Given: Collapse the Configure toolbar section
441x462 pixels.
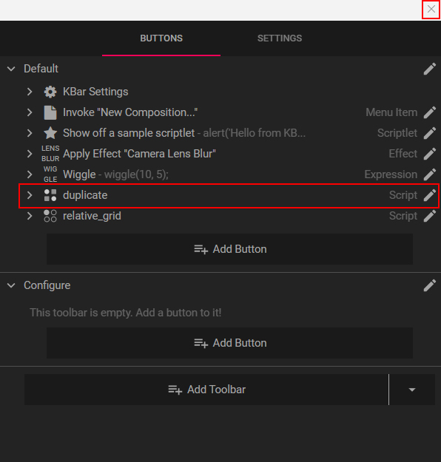Looking at the screenshot, I should point(11,285).
